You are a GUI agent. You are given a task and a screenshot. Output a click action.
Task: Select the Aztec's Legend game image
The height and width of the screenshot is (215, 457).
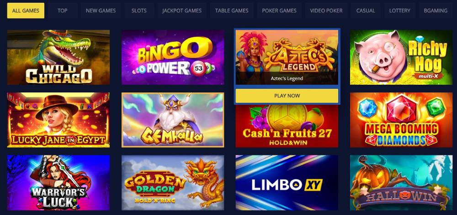(x=287, y=57)
